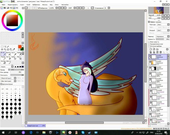The image size is (170, 135).
Task: Choose the move layer tool
Action: [x=2, y=50]
